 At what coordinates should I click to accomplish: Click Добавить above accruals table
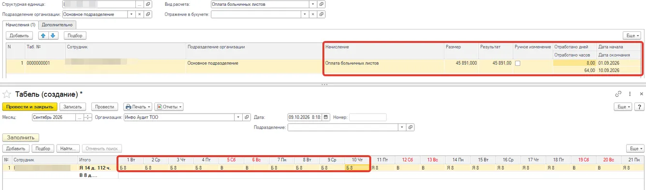coord(19,35)
